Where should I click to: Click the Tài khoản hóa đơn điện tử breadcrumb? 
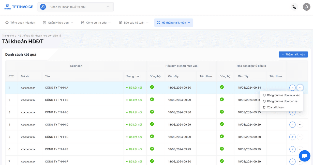click(x=46, y=36)
